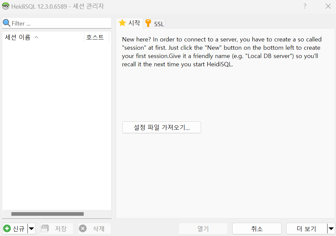The height and width of the screenshot is (236, 336).
Task: Create new session with 신규 button
Action: point(15,228)
